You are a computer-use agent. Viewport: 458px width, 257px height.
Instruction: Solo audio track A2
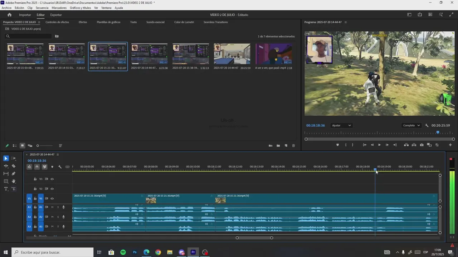coord(58,217)
